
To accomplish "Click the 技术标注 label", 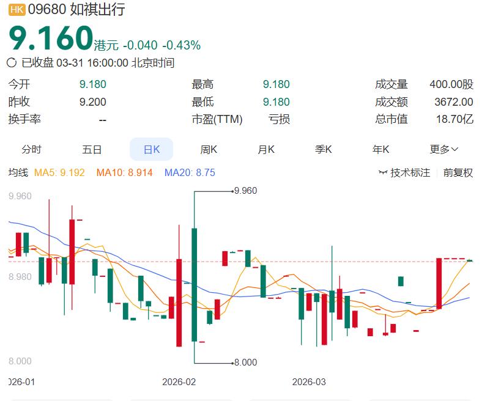I will (x=410, y=173).
